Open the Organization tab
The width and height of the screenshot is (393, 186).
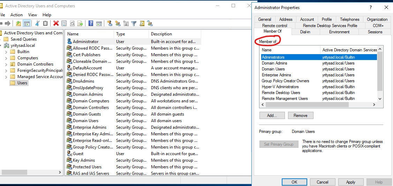(377, 19)
